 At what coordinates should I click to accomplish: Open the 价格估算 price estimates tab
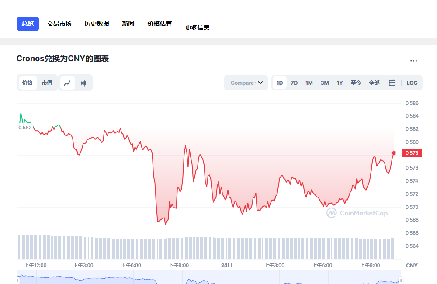point(160,24)
